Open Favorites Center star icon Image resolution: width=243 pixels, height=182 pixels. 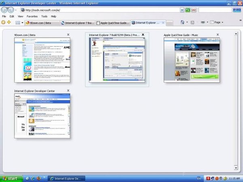tap(3, 22)
